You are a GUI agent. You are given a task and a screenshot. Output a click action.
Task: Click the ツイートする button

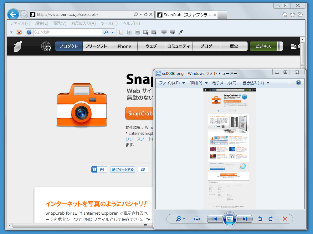[x=123, y=169]
